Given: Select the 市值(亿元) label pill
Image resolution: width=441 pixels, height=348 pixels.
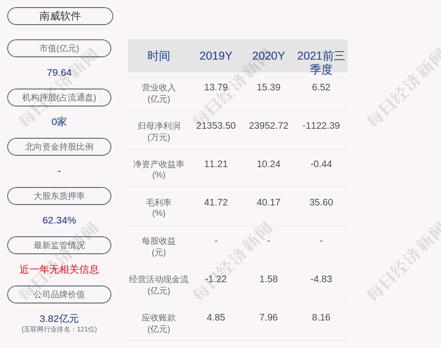Looking at the screenshot, I should click(x=59, y=48).
